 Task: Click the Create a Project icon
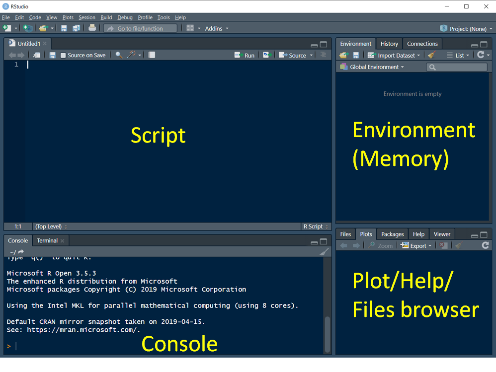pyautogui.click(x=28, y=28)
